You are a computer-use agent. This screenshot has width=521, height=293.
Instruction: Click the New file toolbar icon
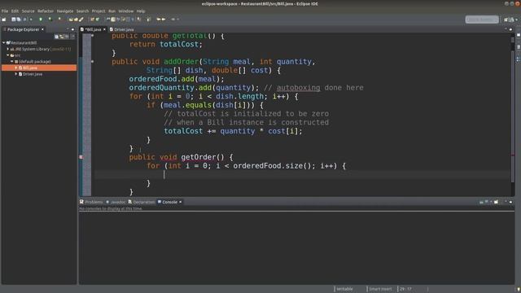(x=4, y=20)
